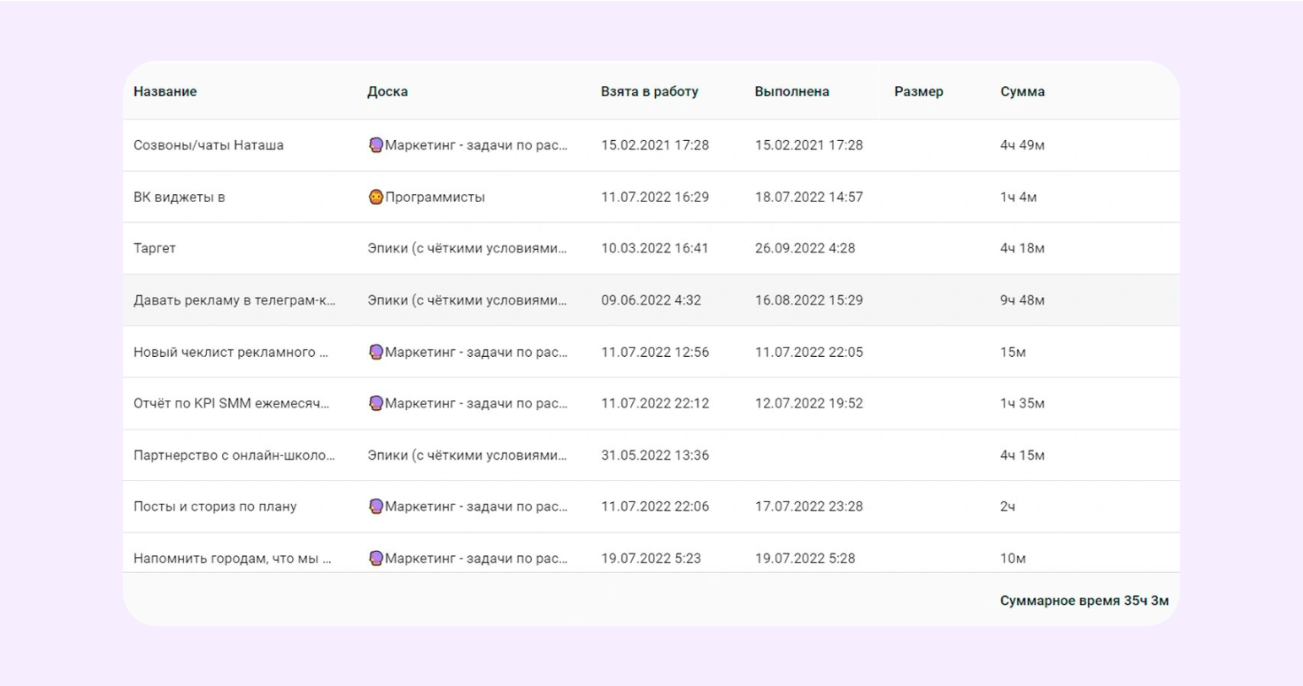
Task: Click the completed date 17.07.2022 23:28
Action: pos(808,506)
